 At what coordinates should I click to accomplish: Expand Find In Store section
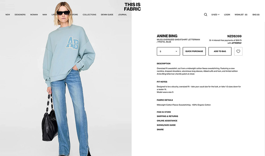pos(164,112)
